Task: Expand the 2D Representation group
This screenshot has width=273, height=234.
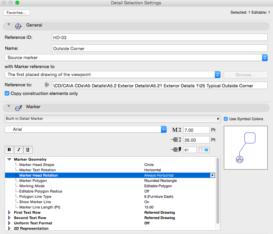Action: (9, 228)
